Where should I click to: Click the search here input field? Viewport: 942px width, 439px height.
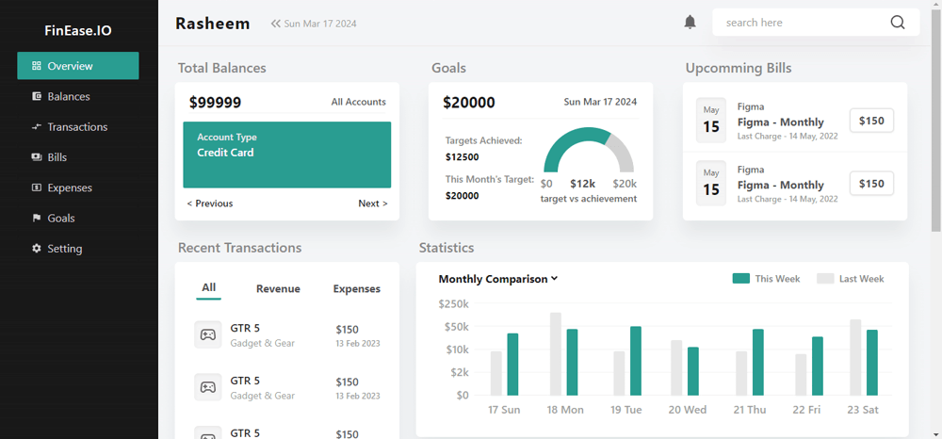click(x=801, y=23)
